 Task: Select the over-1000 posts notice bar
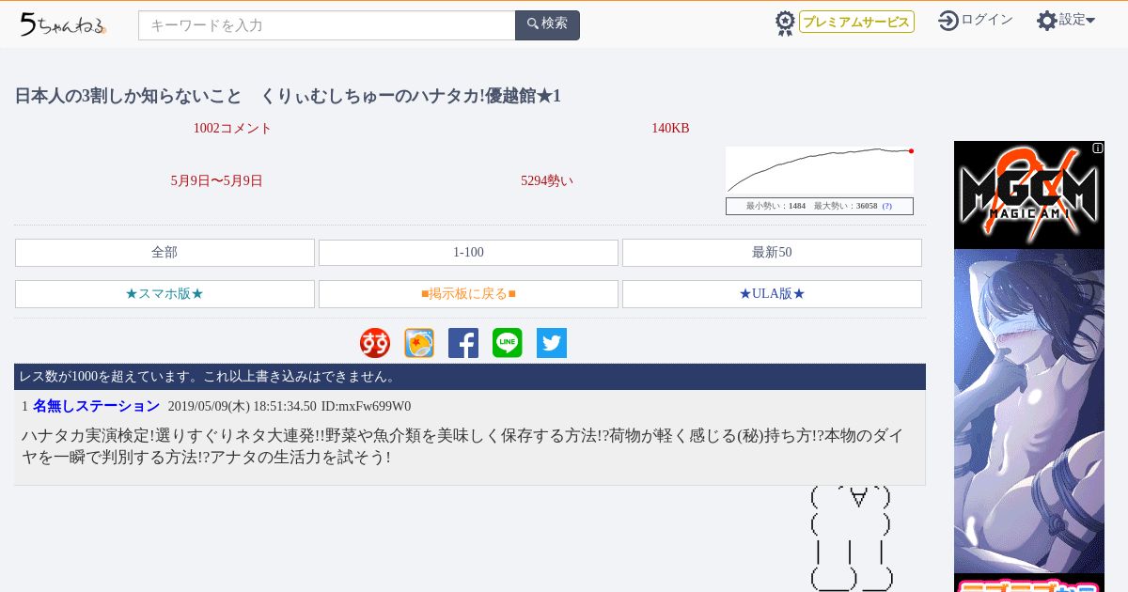click(470, 377)
